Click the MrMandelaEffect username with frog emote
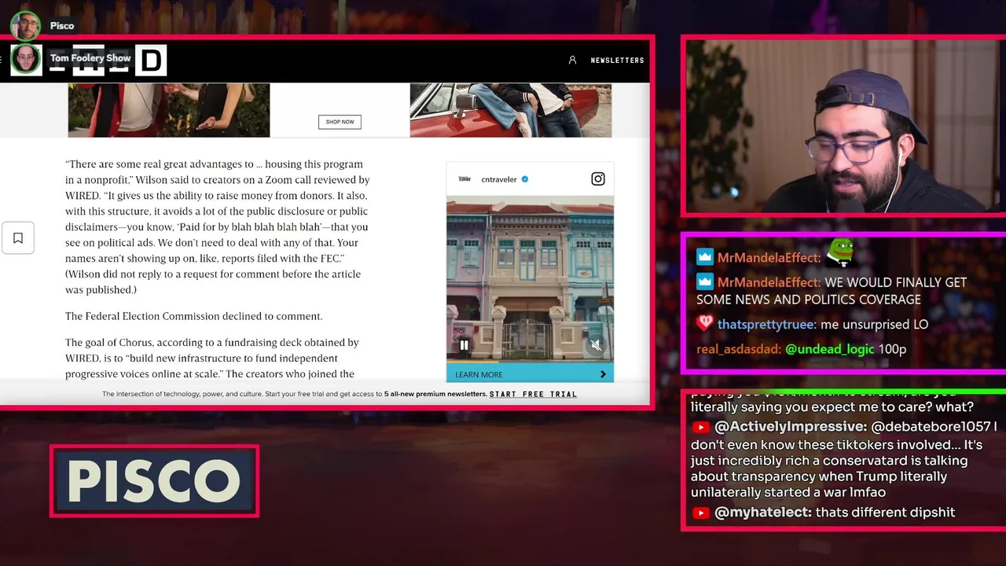Screen dimensions: 1006x566 pyautogui.click(x=769, y=258)
